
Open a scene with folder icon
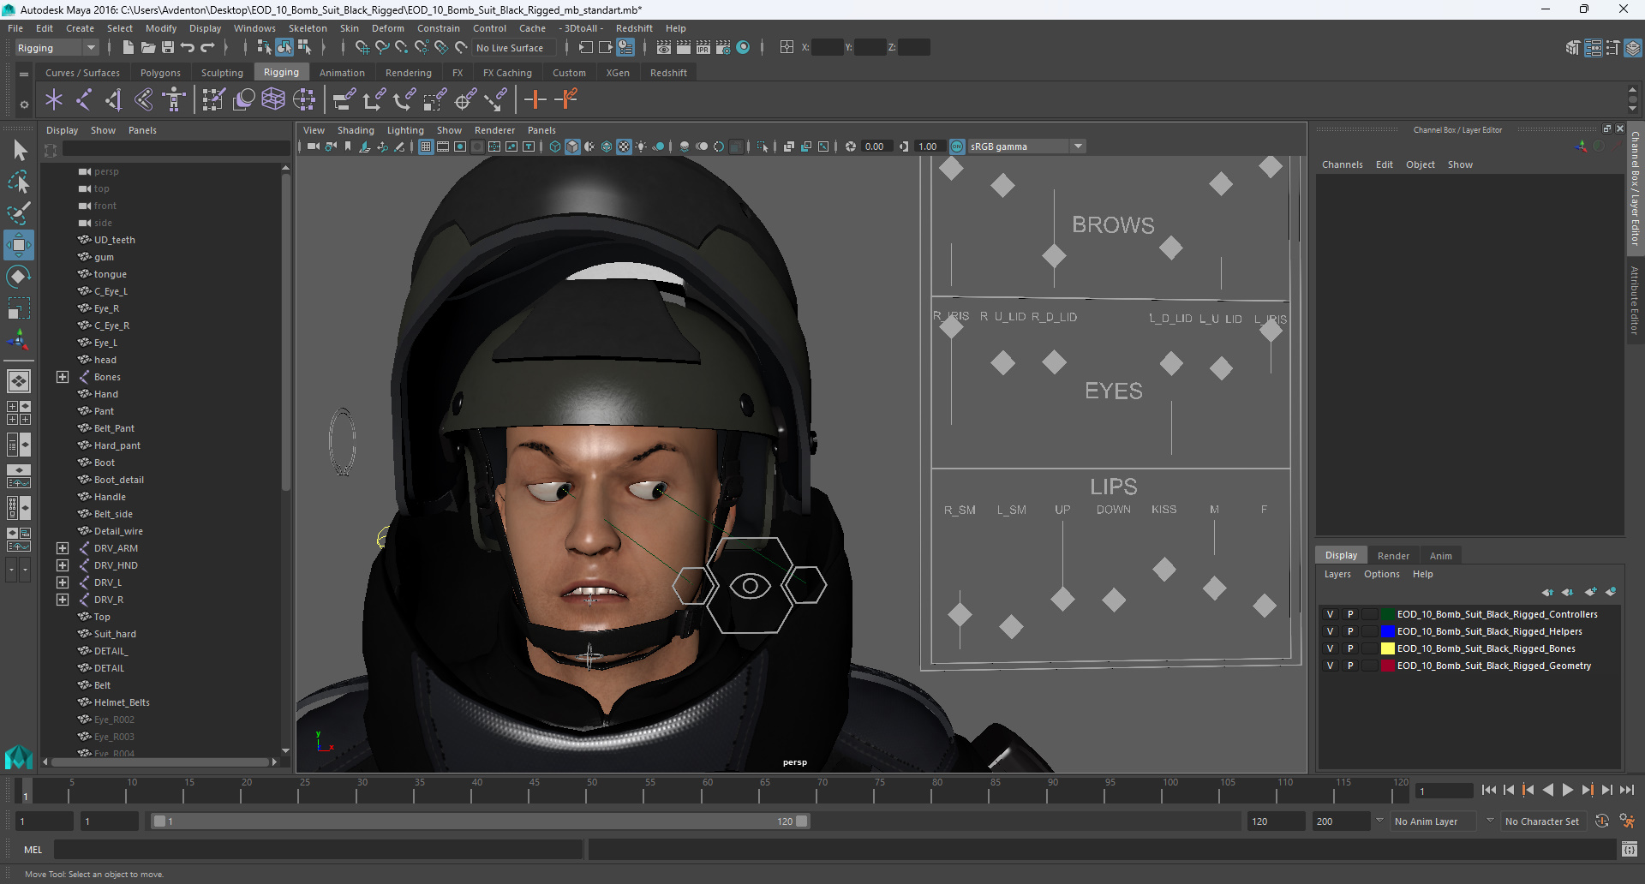pyautogui.click(x=147, y=48)
